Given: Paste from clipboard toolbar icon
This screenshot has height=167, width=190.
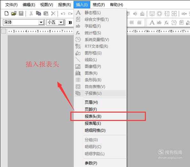Looking at the screenshot, I should 46,13.
